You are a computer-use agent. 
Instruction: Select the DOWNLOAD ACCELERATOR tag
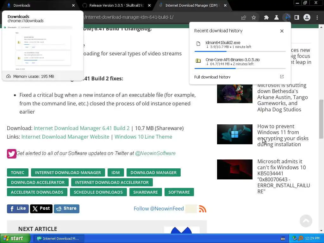click(x=38, y=183)
